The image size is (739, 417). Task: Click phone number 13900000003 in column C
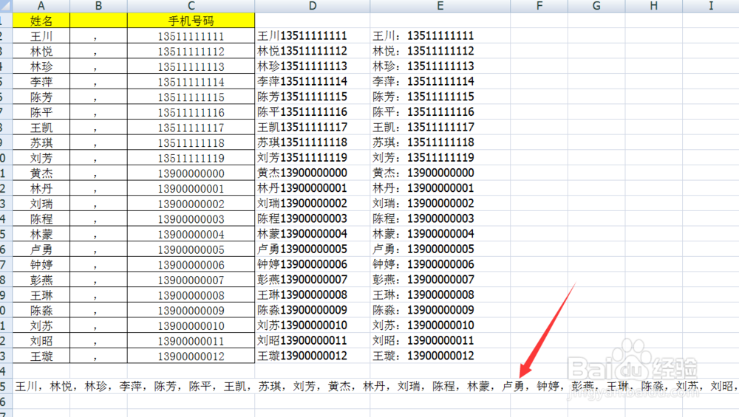[191, 219]
